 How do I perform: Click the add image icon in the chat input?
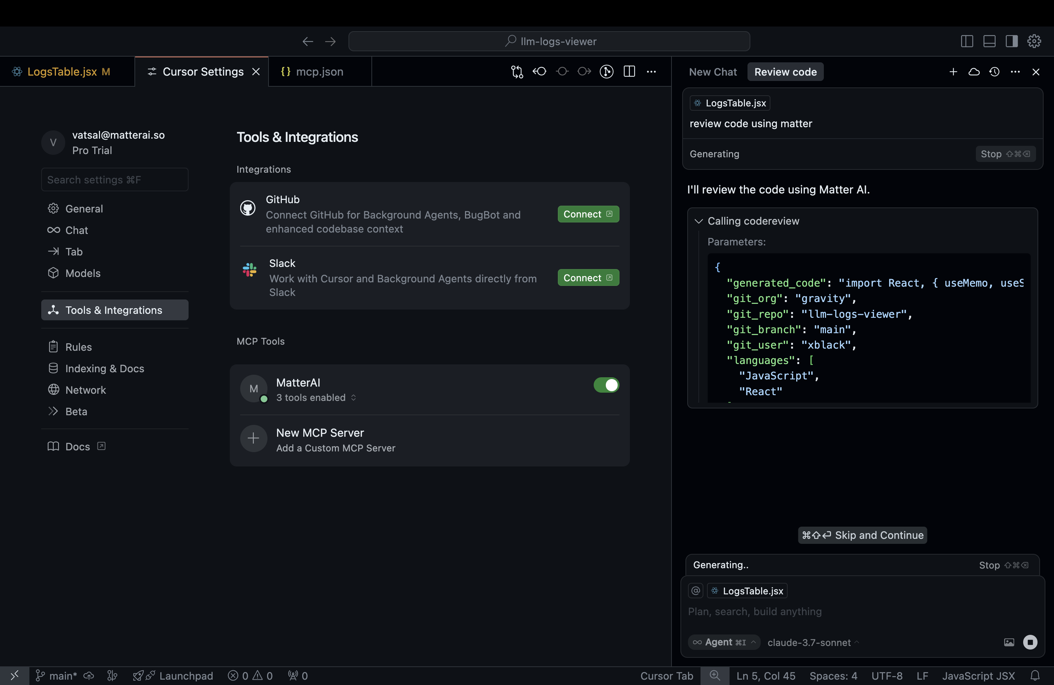click(x=1009, y=642)
